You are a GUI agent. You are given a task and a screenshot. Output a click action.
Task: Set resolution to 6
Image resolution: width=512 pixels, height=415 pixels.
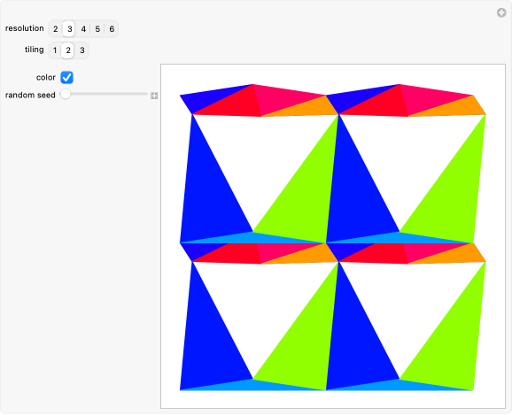tap(112, 29)
